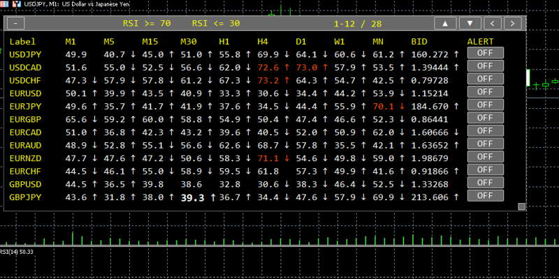Click the USDJPY, M1 chart title text
Viewport: 559px width, 279px height.
(x=77, y=4)
